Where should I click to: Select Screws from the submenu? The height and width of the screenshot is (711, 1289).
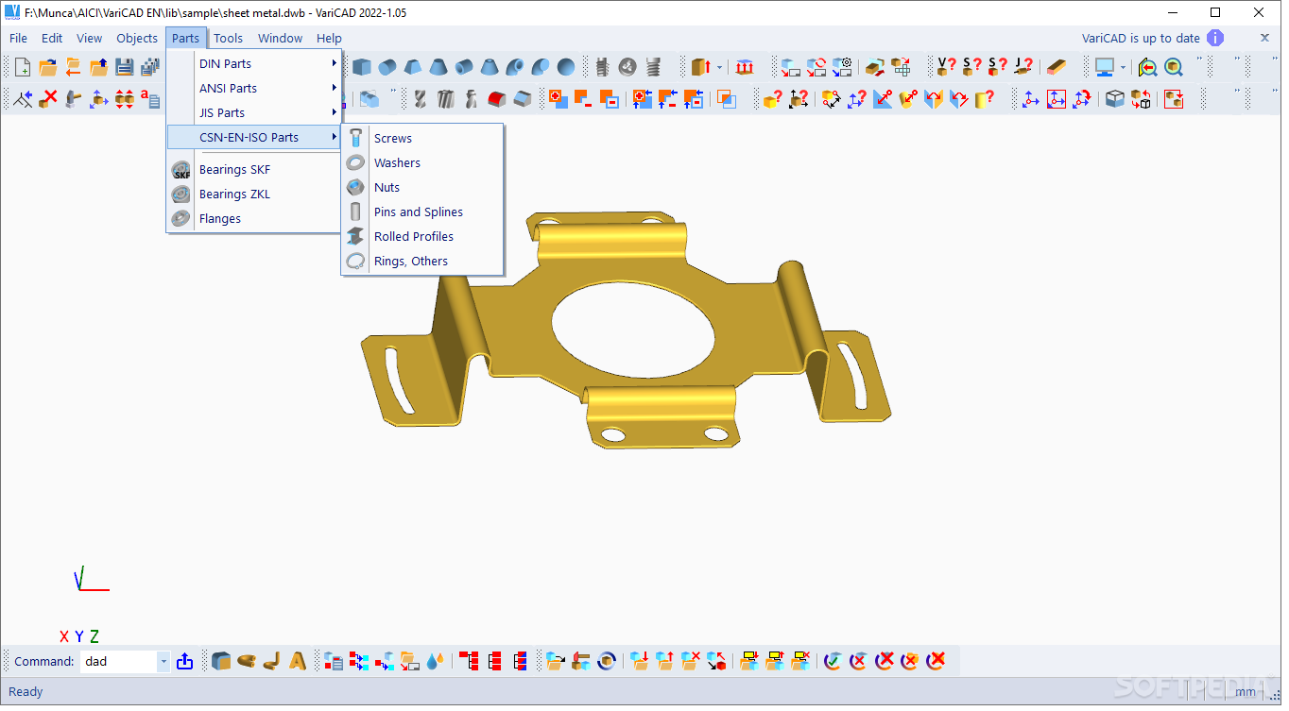coord(422,138)
